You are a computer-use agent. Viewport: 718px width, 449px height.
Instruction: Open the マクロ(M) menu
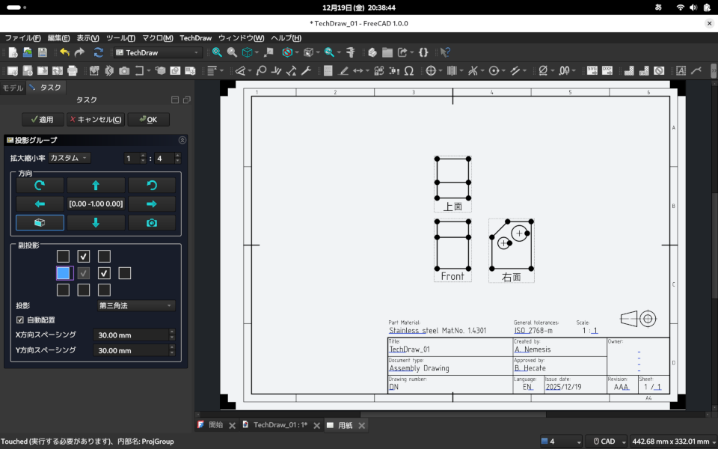(157, 37)
